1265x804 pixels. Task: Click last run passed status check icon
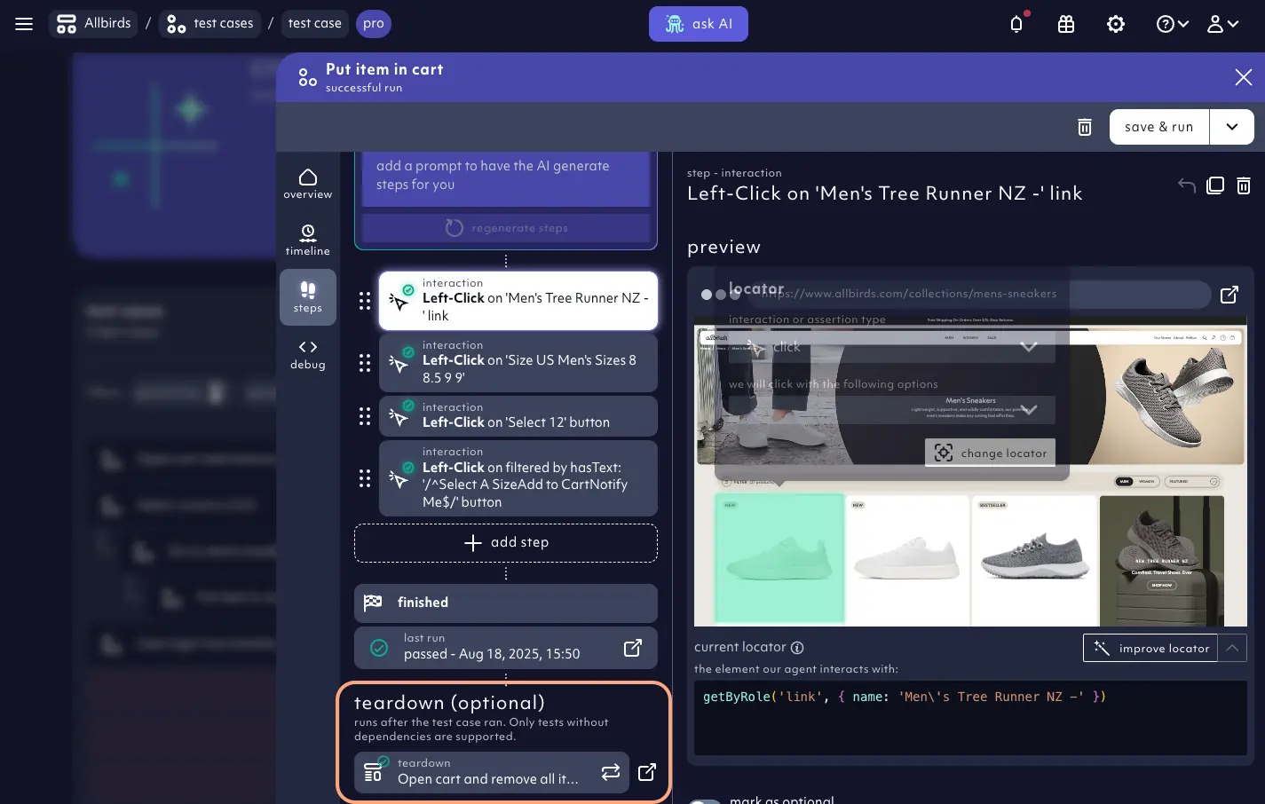(379, 648)
